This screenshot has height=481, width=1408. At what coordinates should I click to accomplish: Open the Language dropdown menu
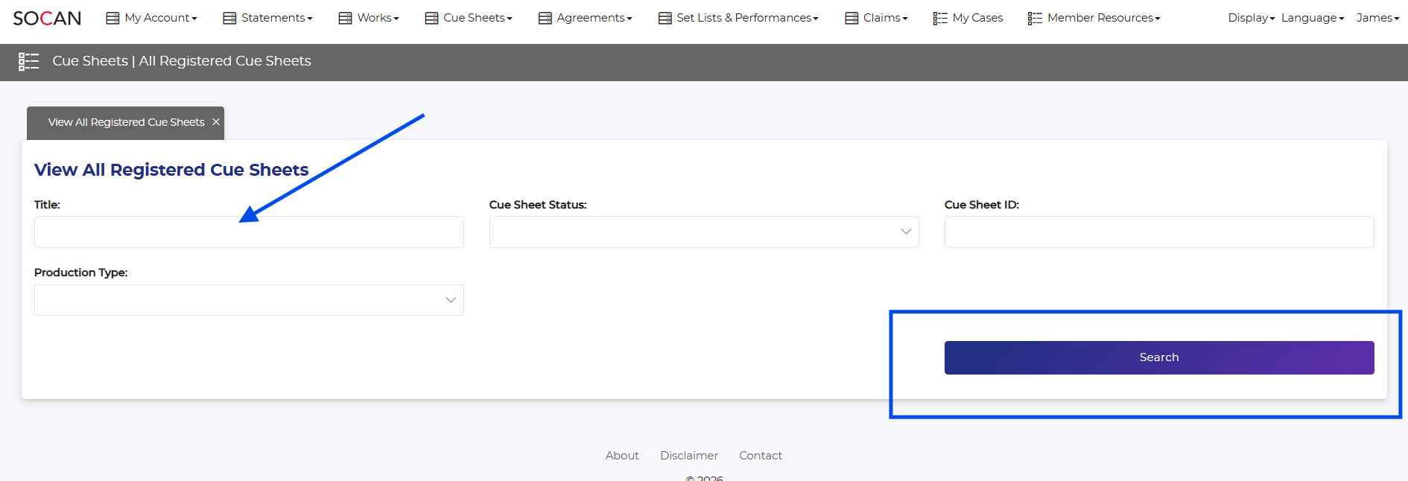(x=1312, y=18)
